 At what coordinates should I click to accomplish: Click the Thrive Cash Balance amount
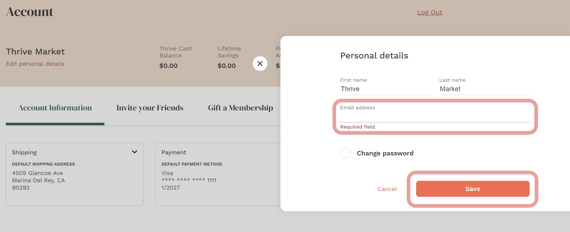click(x=168, y=66)
